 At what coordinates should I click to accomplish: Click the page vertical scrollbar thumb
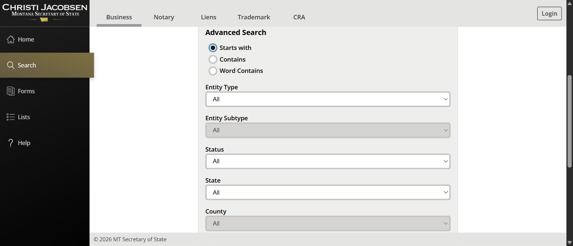[x=569, y=121]
